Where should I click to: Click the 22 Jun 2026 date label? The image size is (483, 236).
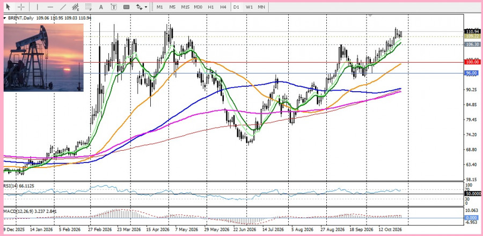coord(245,230)
